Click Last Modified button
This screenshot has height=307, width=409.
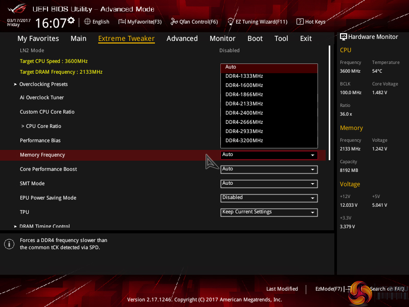tap(282, 289)
